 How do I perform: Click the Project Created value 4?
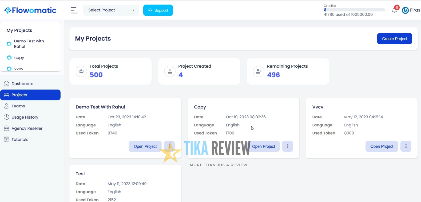(181, 75)
